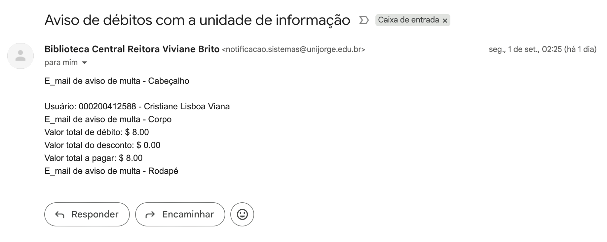Open the emoji reaction picker
607x242 pixels.
pos(242,214)
